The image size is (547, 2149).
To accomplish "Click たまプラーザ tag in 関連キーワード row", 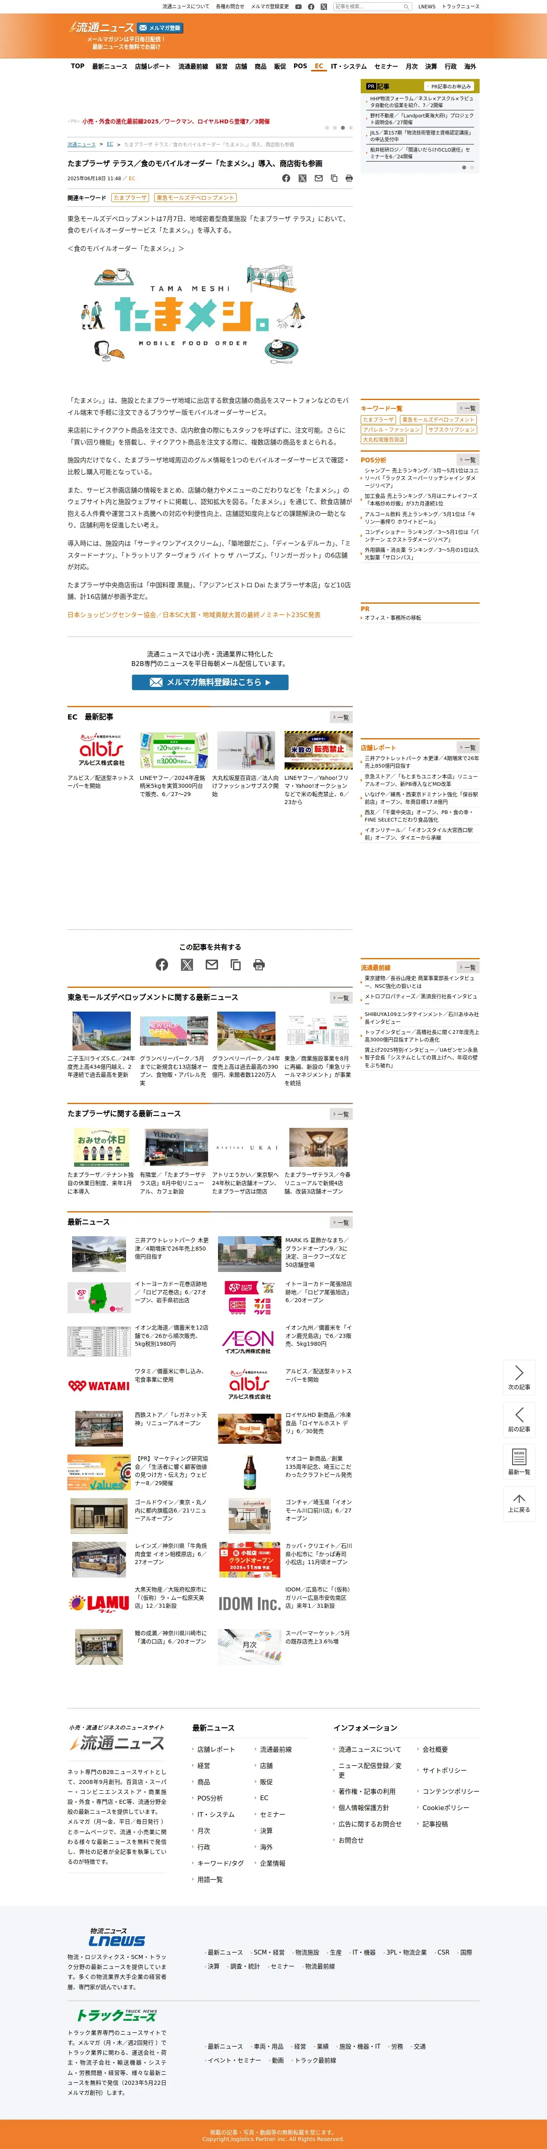I will [130, 198].
